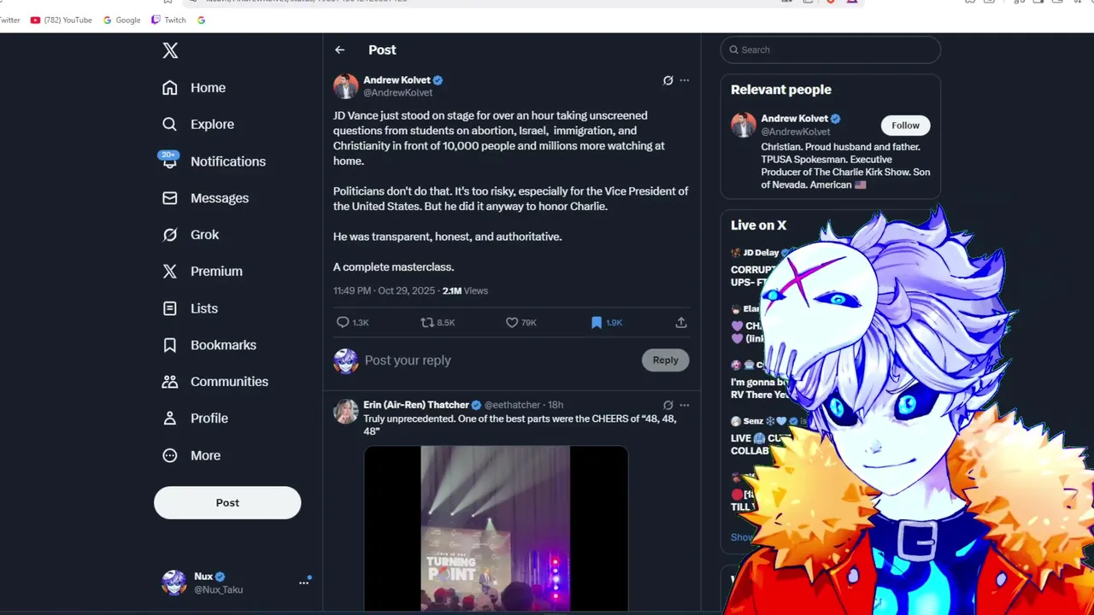Click the Communities people icon
The width and height of the screenshot is (1094, 615).
click(x=170, y=382)
